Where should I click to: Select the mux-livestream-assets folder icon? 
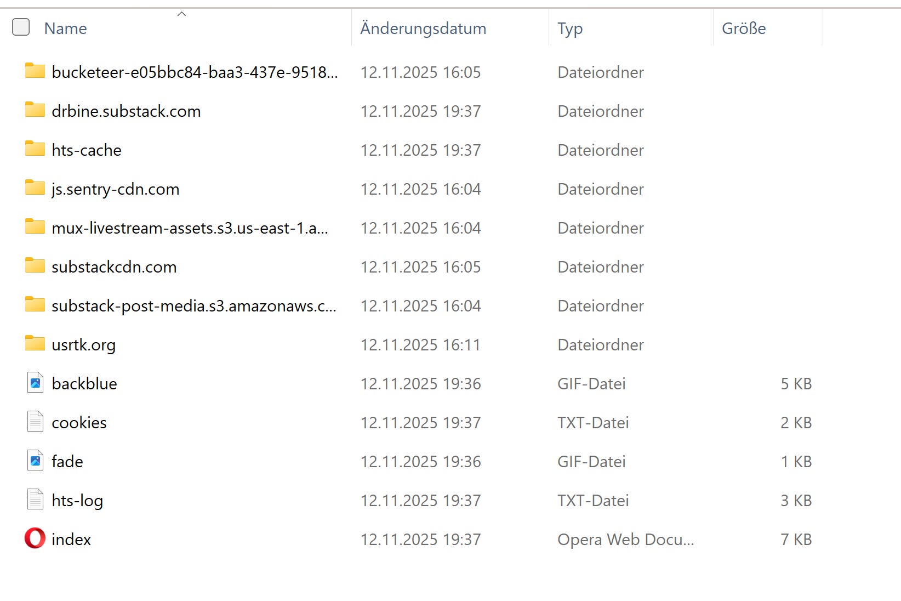point(35,227)
